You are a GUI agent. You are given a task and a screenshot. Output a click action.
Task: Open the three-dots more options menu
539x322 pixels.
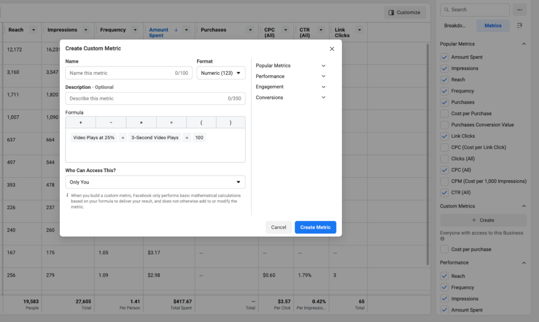click(x=520, y=9)
